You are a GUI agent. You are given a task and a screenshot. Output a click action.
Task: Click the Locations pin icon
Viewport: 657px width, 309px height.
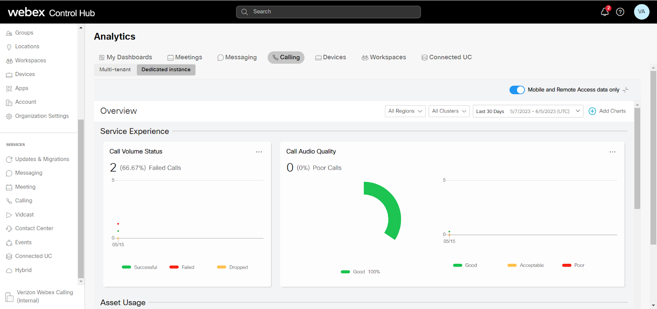9,47
